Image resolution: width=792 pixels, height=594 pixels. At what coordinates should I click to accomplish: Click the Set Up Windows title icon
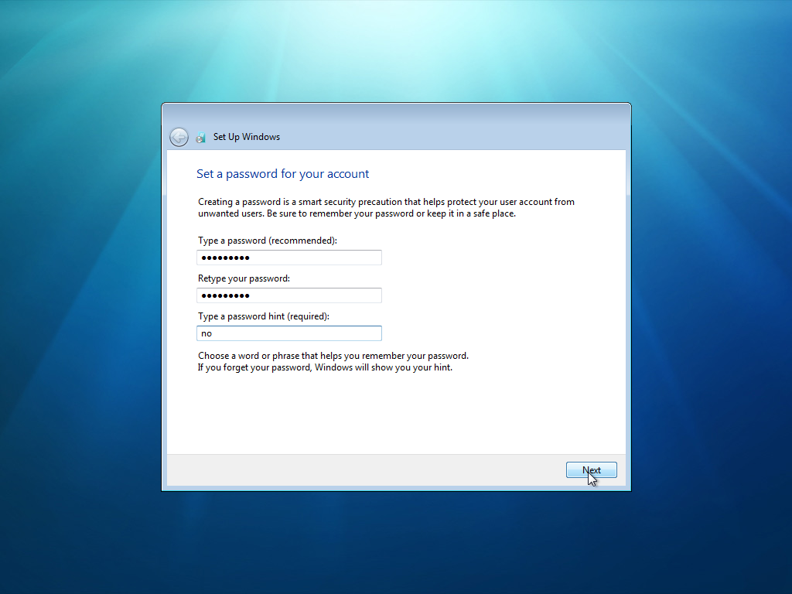click(x=200, y=138)
